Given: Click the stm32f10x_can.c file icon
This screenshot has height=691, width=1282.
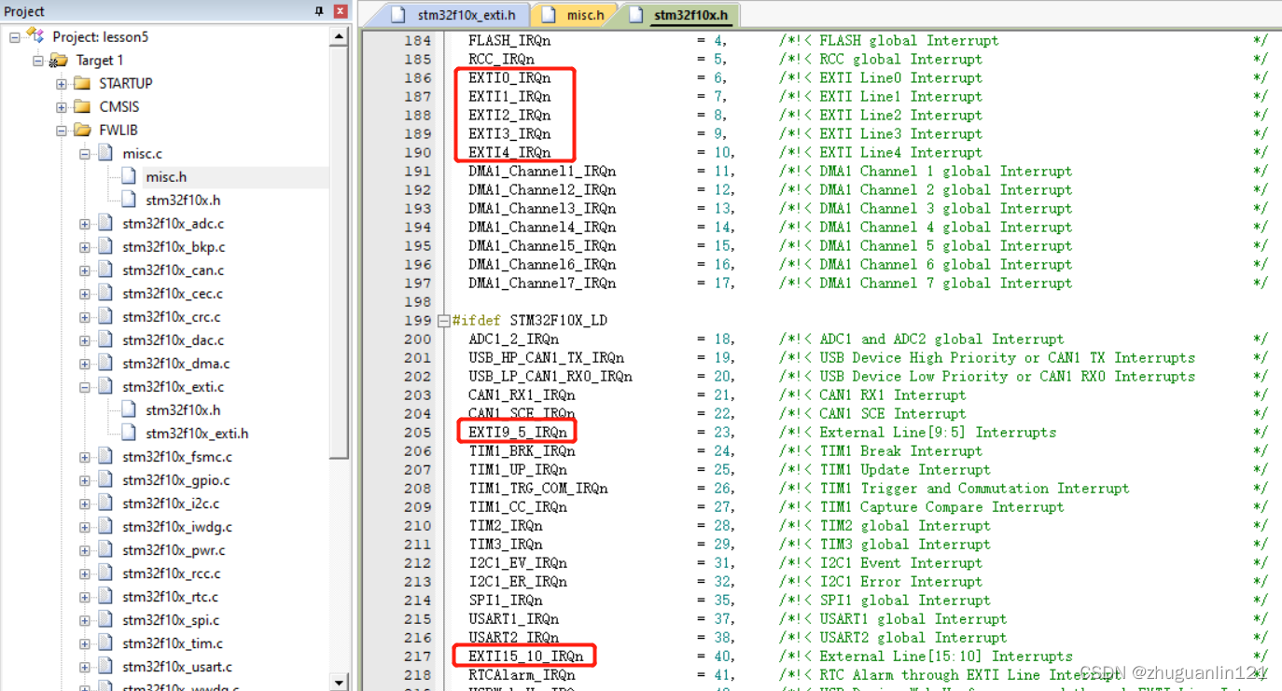Looking at the screenshot, I should point(105,269).
